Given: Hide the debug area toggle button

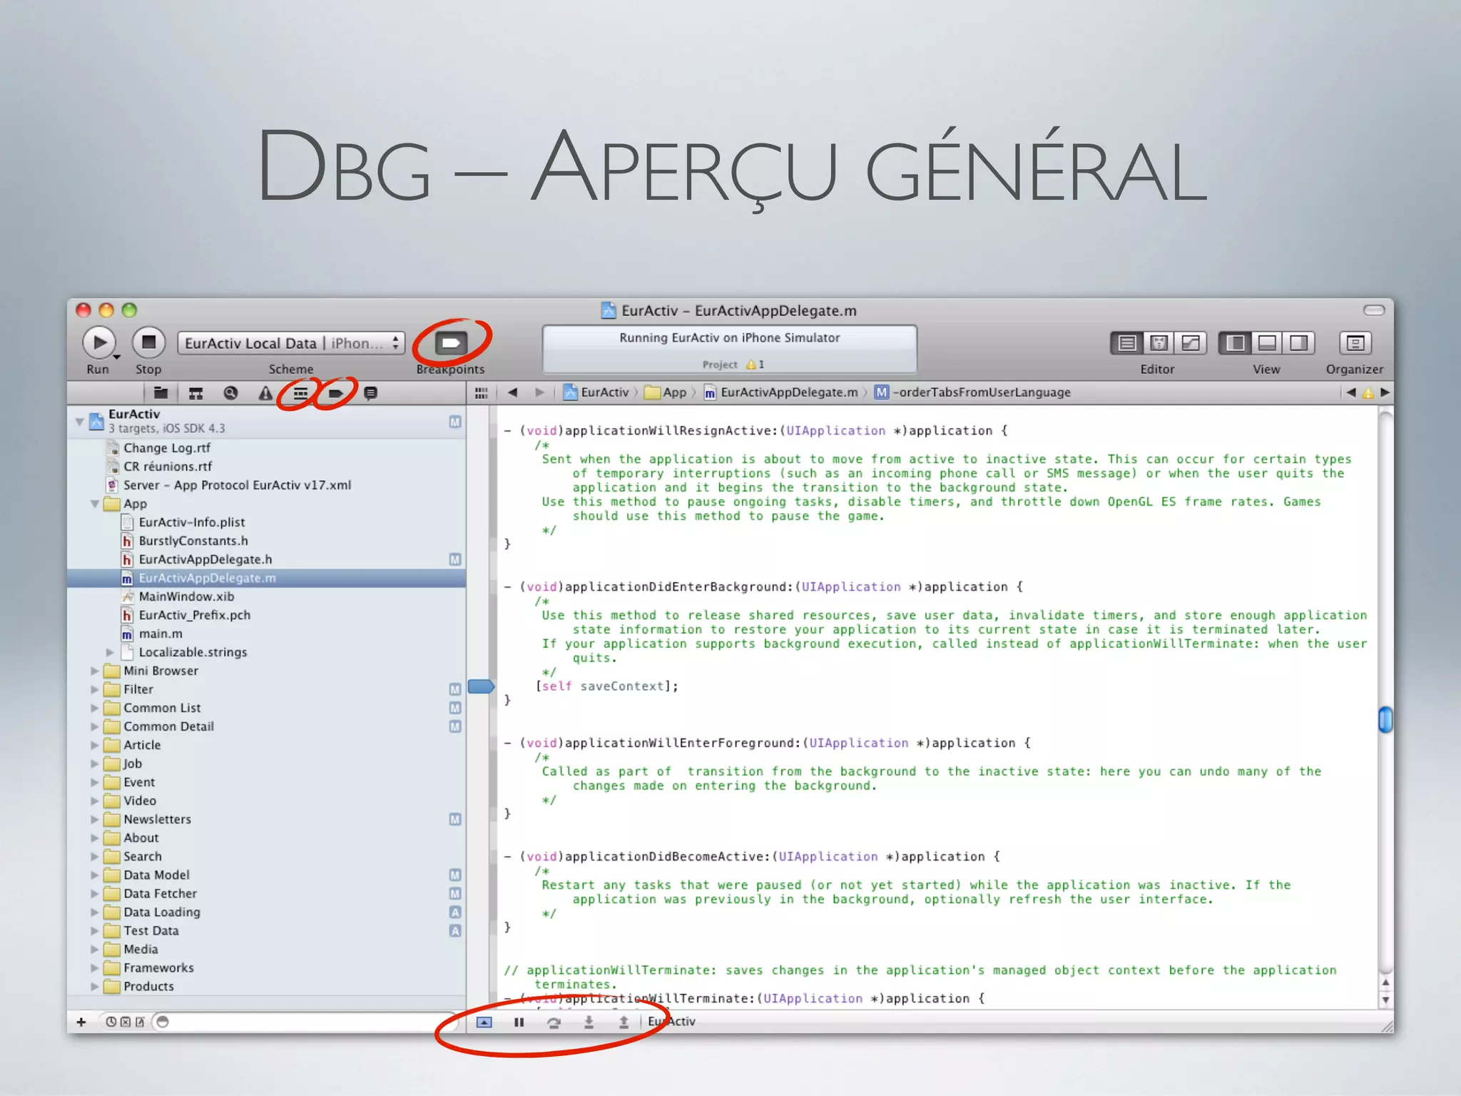Looking at the screenshot, I should click(x=484, y=1022).
